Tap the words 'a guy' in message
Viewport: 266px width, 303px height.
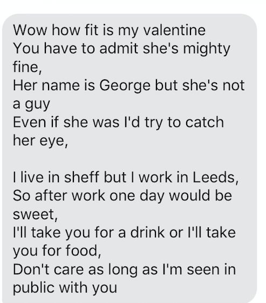pos(31,105)
